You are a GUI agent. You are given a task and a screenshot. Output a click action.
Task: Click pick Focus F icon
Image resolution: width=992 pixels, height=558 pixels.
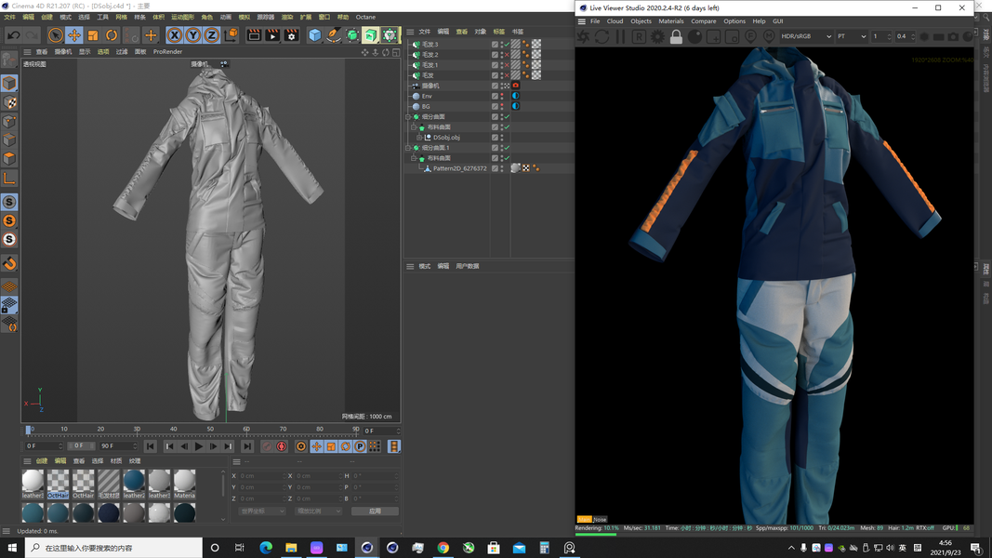pyautogui.click(x=750, y=36)
